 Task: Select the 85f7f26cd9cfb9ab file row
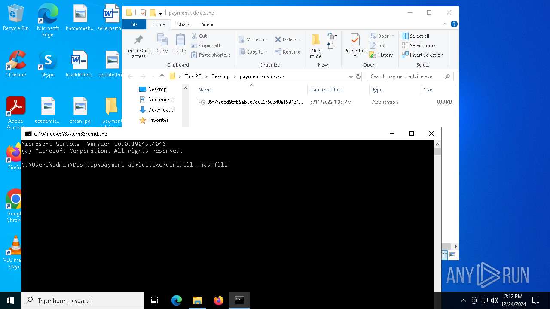point(325,102)
